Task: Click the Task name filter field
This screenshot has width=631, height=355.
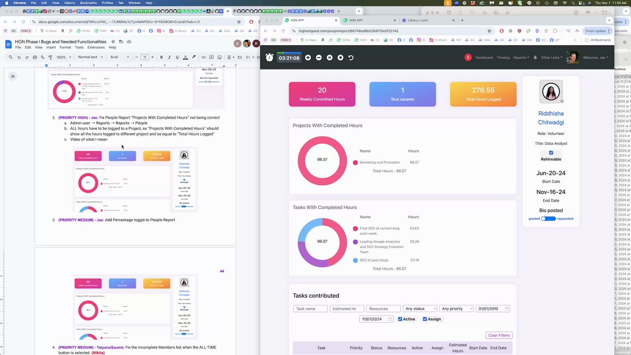Action: pos(311,309)
